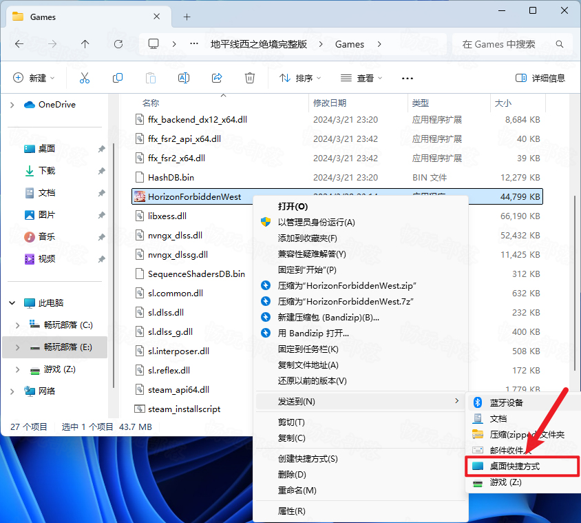Unpin Desktop from quick access
This screenshot has width=581, height=523.
point(101,149)
